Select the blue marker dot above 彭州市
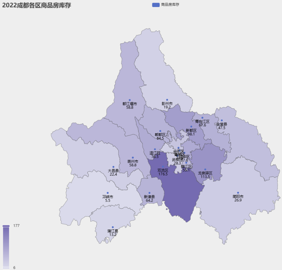This screenshot has height=270, width=282. (x=167, y=100)
